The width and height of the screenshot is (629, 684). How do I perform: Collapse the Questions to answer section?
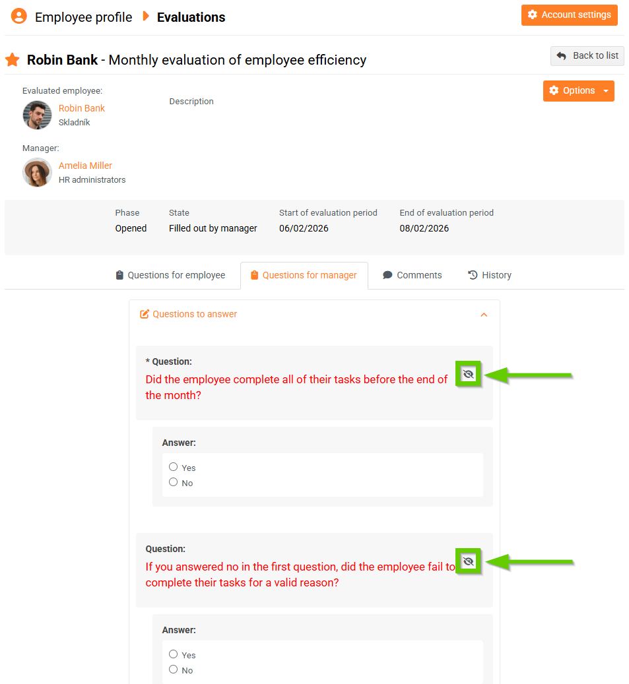484,315
